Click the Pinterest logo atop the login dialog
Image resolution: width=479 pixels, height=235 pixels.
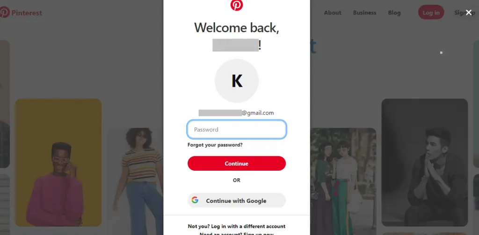(236, 5)
